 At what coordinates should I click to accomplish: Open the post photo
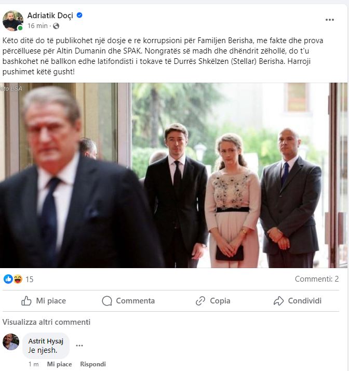pos(174,175)
